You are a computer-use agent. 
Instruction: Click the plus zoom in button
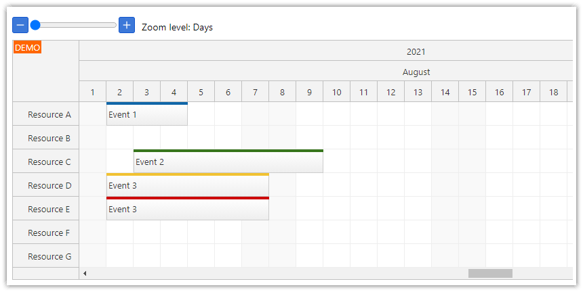(x=127, y=26)
